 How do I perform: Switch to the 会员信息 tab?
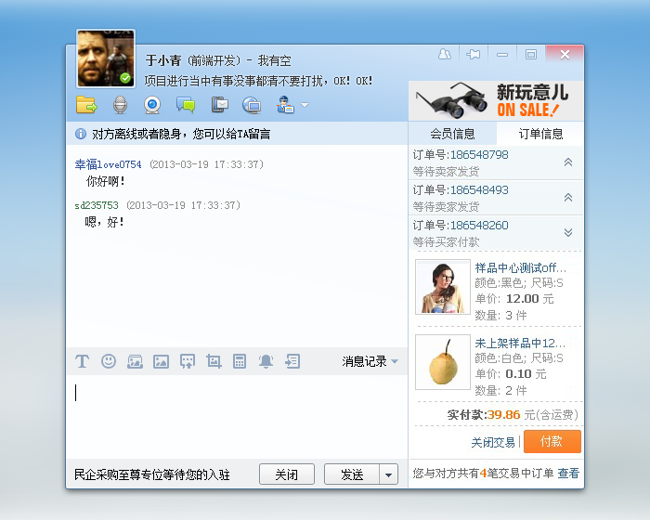(452, 134)
